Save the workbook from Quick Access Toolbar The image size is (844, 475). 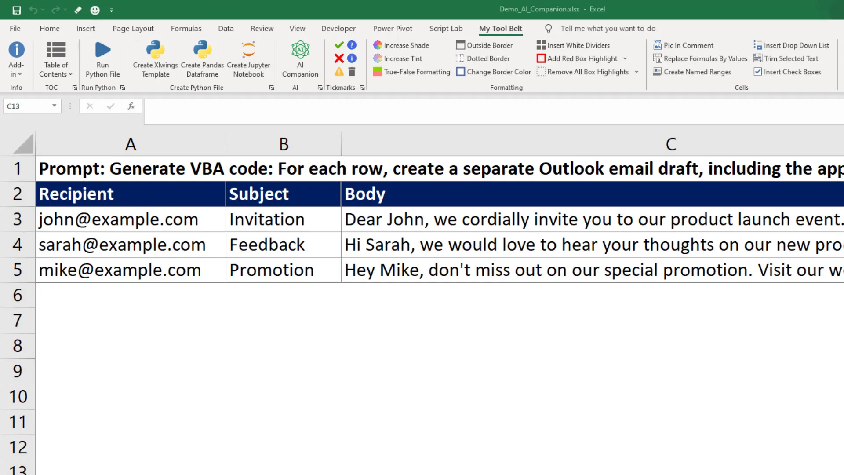[16, 10]
